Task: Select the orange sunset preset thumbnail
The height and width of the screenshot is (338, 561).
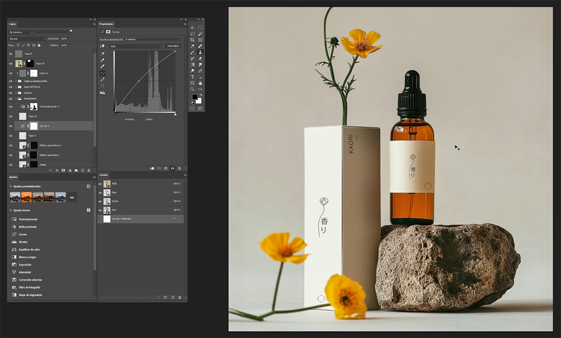Action: click(x=26, y=197)
